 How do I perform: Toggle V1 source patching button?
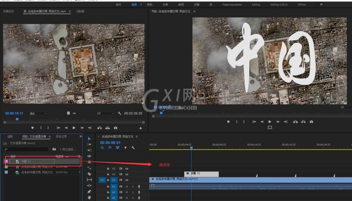coord(102,180)
